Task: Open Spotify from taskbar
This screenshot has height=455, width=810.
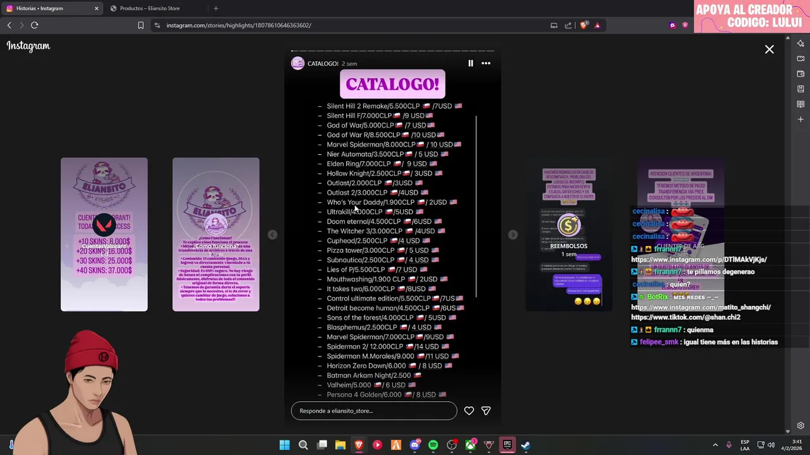Action: [x=433, y=445]
